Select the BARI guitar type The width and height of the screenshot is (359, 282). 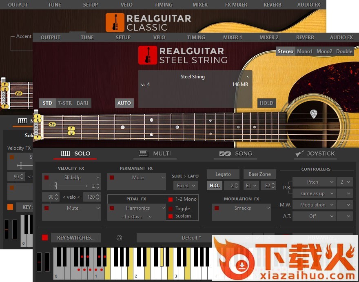point(82,103)
